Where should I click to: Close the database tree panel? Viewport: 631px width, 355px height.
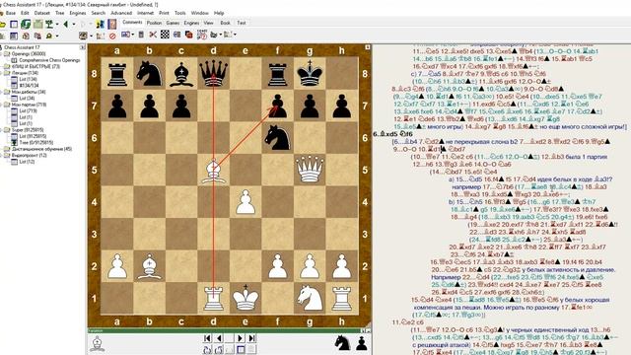point(83,47)
